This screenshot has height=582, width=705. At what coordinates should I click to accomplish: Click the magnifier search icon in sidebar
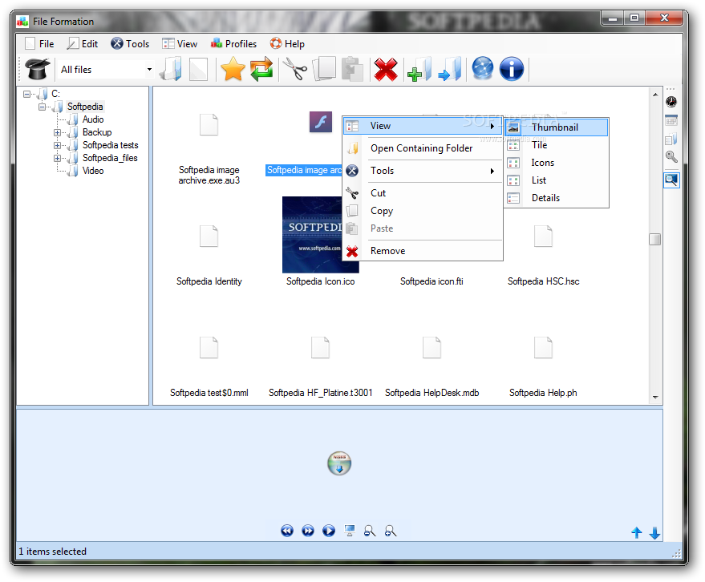(x=671, y=157)
